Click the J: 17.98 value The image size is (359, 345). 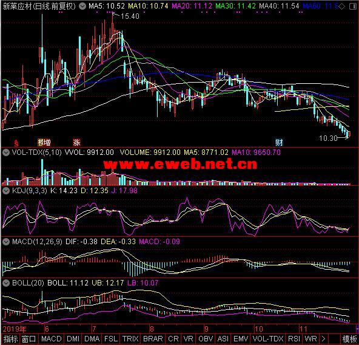124,191
